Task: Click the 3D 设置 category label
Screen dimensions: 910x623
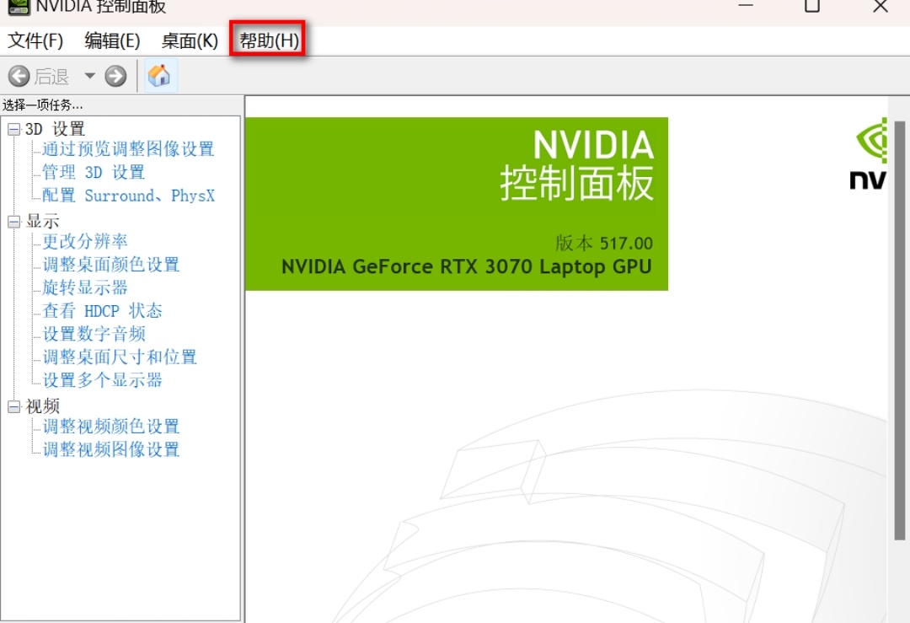Action: click(55, 129)
